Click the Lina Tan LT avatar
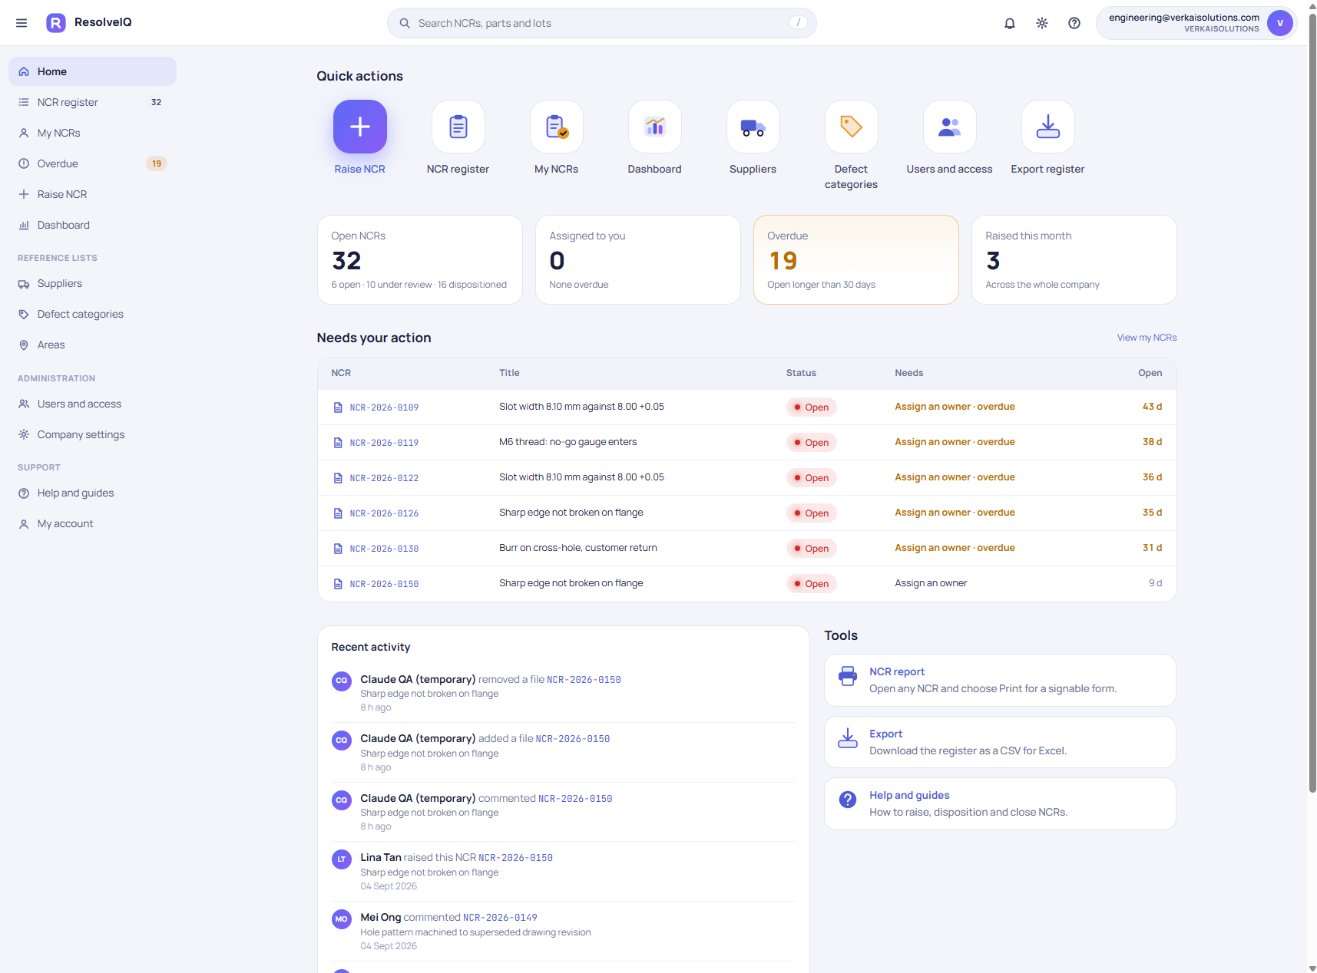 pyautogui.click(x=342, y=859)
